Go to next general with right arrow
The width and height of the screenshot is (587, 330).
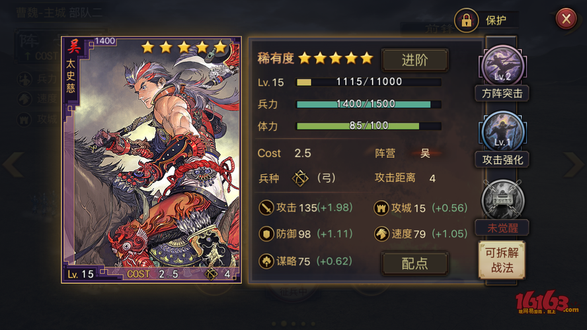[x=574, y=164]
